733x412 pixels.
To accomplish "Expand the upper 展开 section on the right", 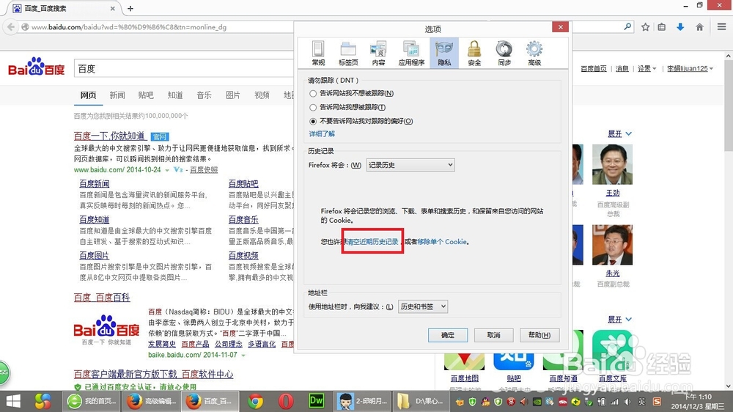I will [619, 134].
